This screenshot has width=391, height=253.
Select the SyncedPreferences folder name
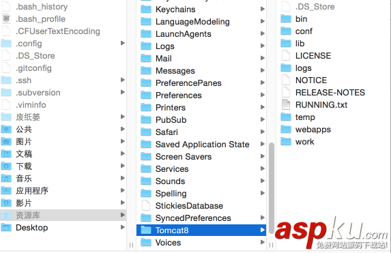(193, 218)
